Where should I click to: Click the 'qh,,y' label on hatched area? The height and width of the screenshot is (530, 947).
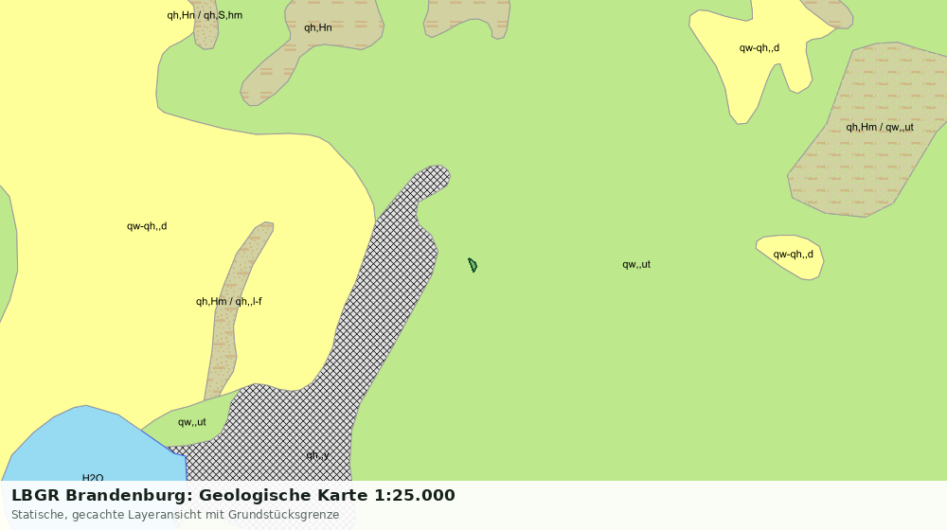pyautogui.click(x=317, y=455)
